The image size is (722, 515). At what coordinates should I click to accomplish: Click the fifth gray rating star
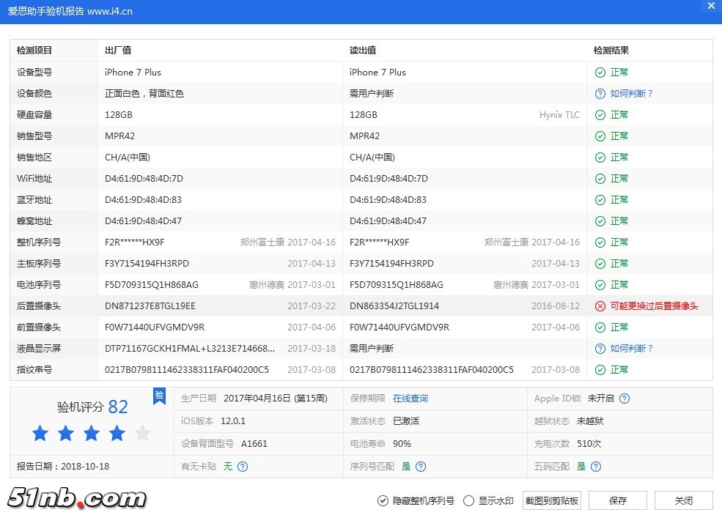(143, 434)
